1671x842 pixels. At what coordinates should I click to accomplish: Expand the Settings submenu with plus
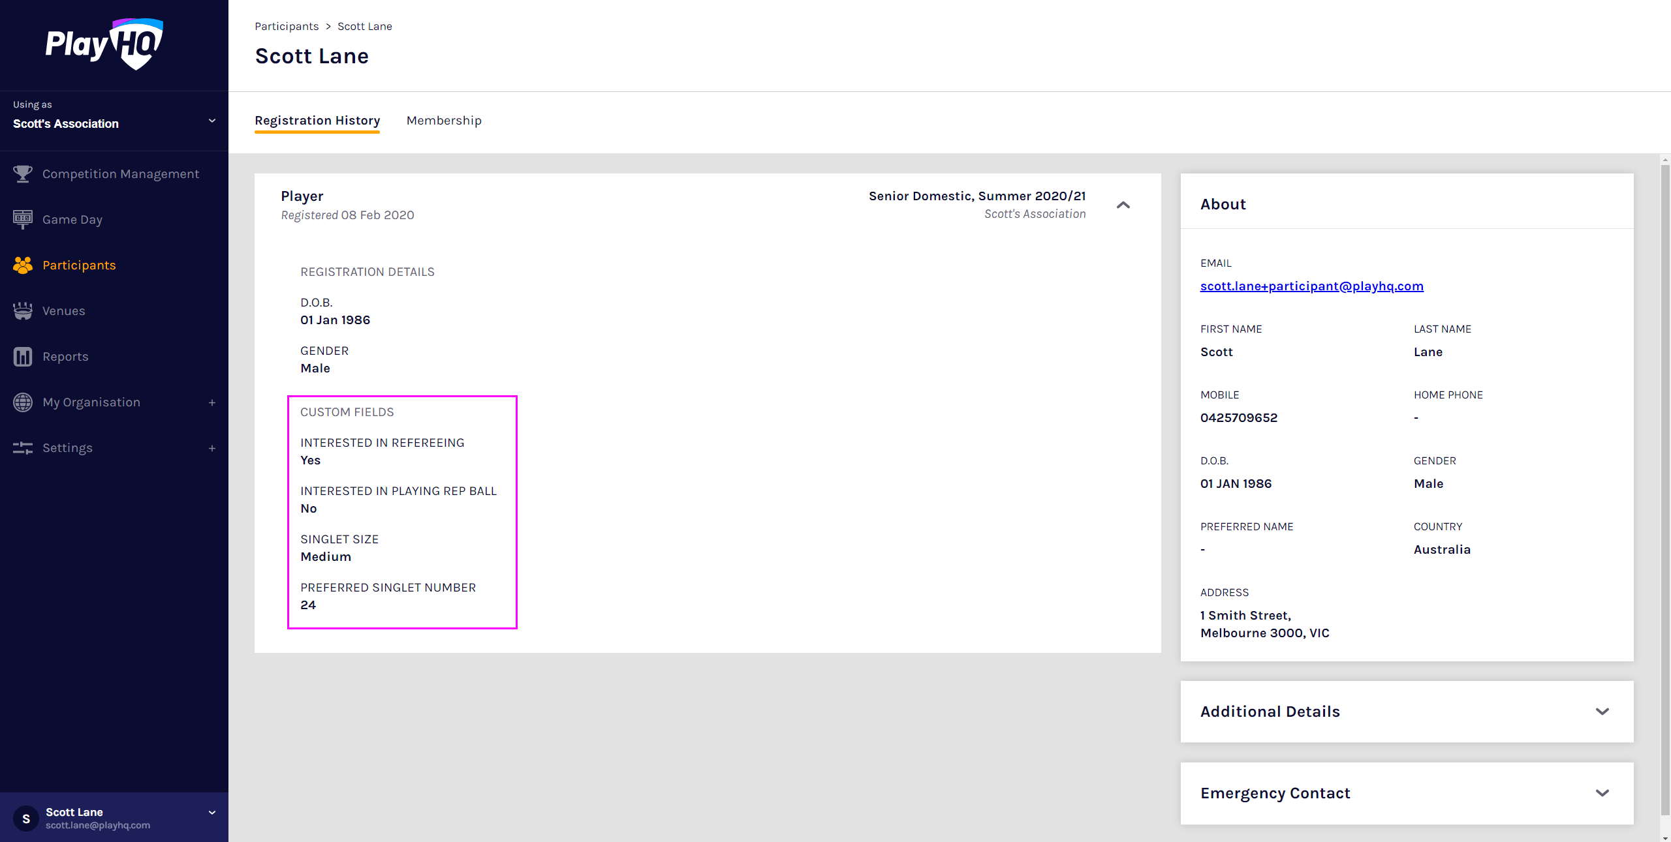tap(211, 448)
